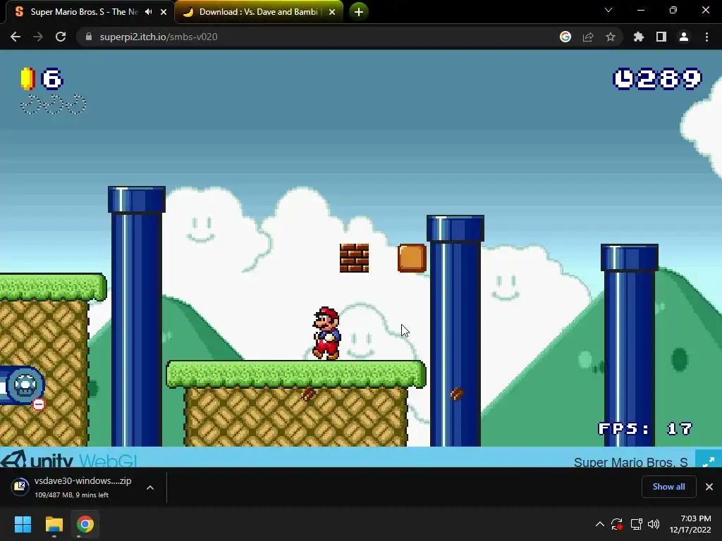Screen dimensions: 722x541
Task: Click the Super Mario Bros. S title text
Action: tap(630, 462)
